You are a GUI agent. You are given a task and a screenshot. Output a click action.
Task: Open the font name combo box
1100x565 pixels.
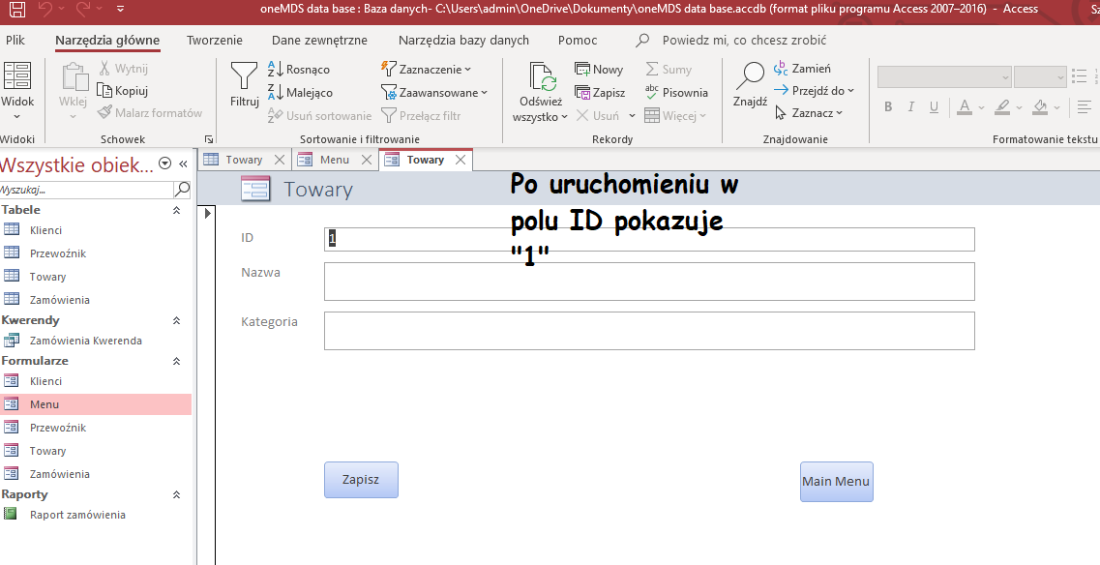pyautogui.click(x=944, y=76)
